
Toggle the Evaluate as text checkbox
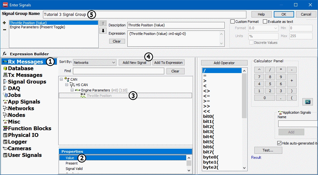point(265,22)
